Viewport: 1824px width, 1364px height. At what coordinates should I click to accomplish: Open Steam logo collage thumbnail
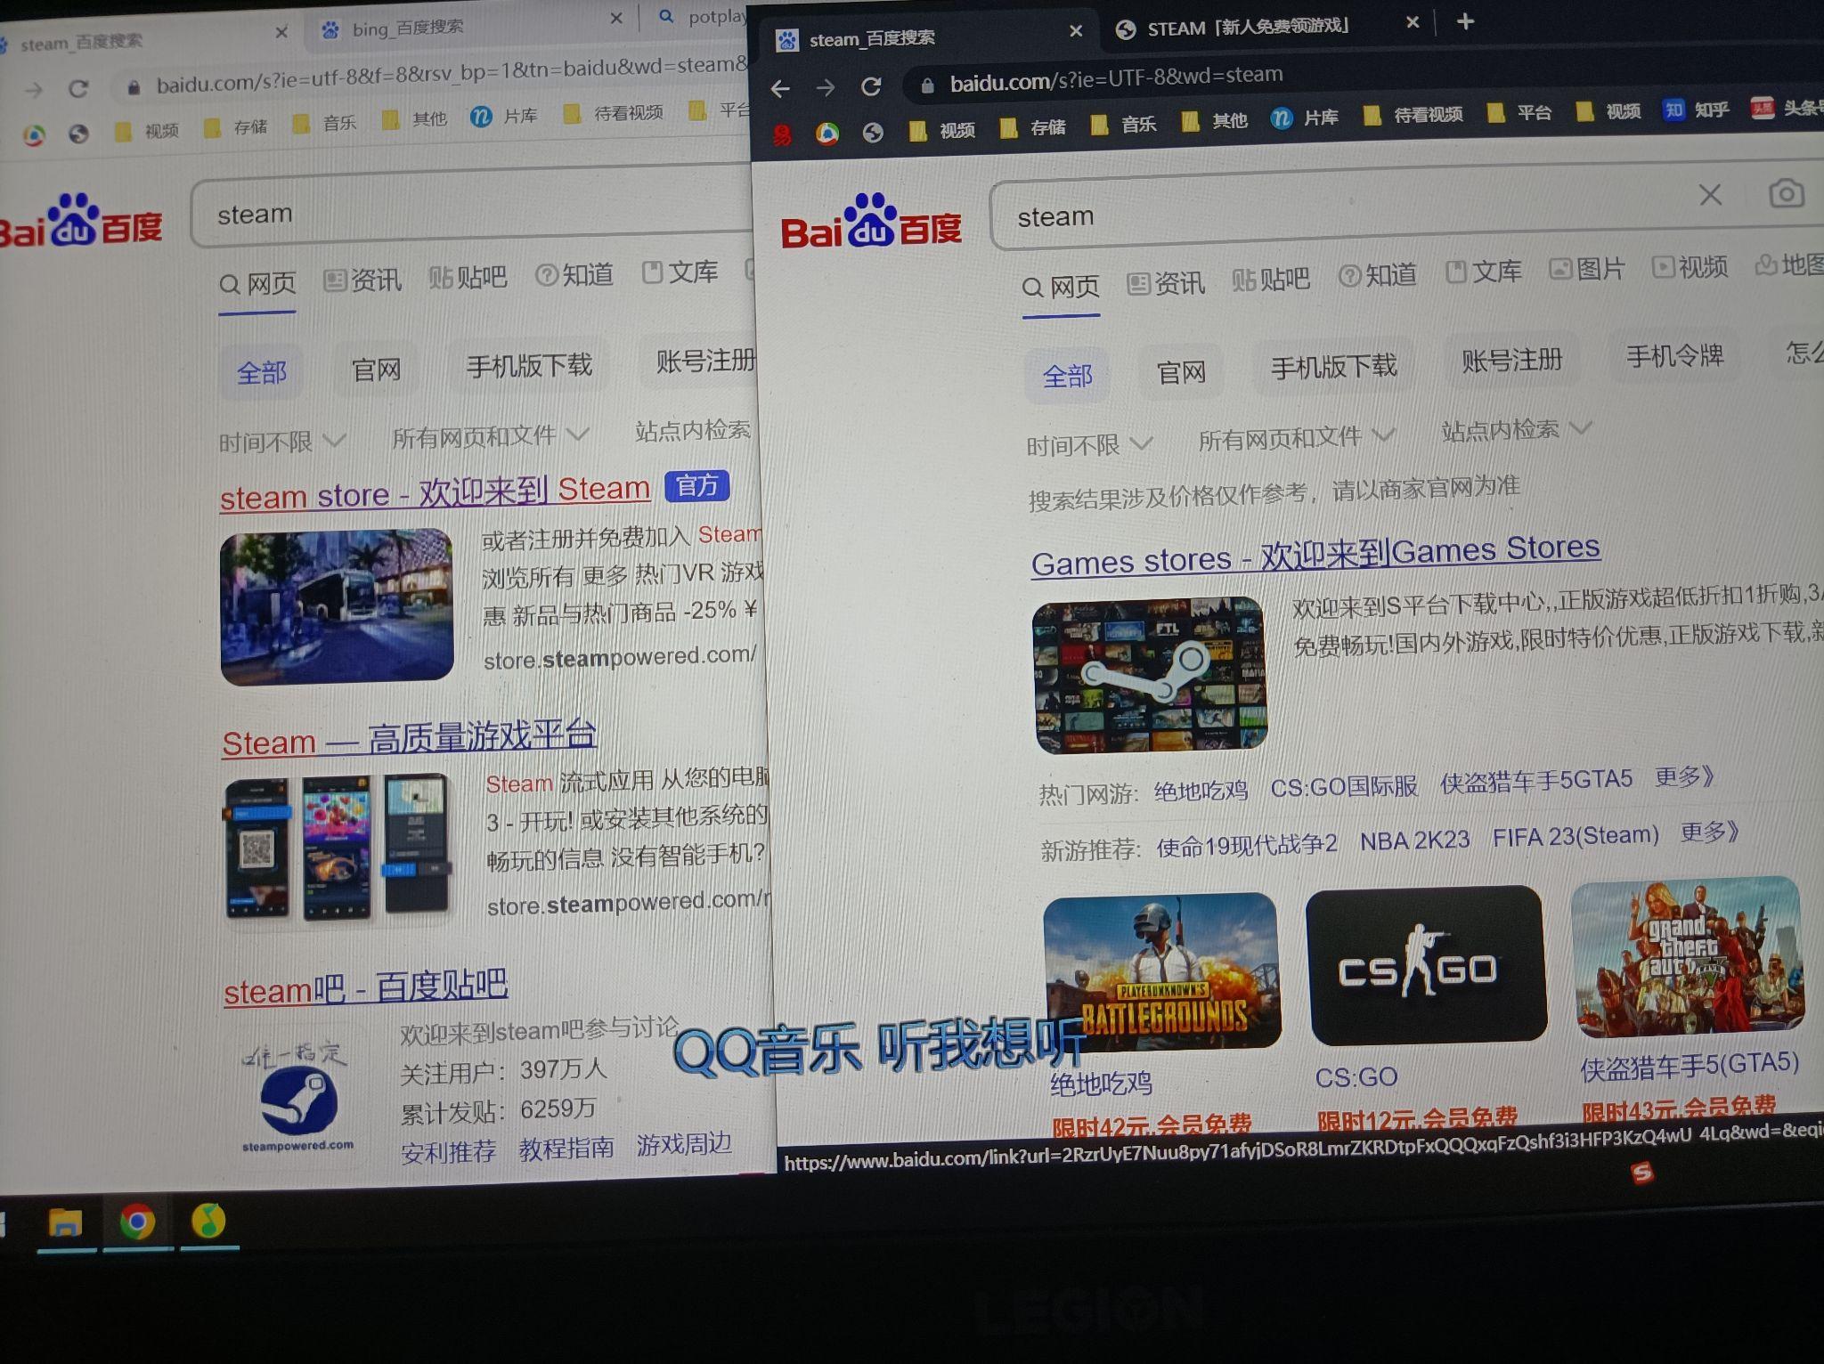[1150, 675]
